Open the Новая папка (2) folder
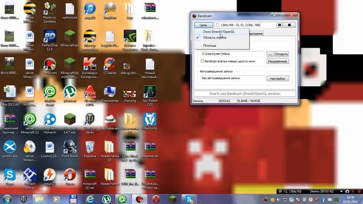Screen dimensions: 363x204 tap(110, 151)
